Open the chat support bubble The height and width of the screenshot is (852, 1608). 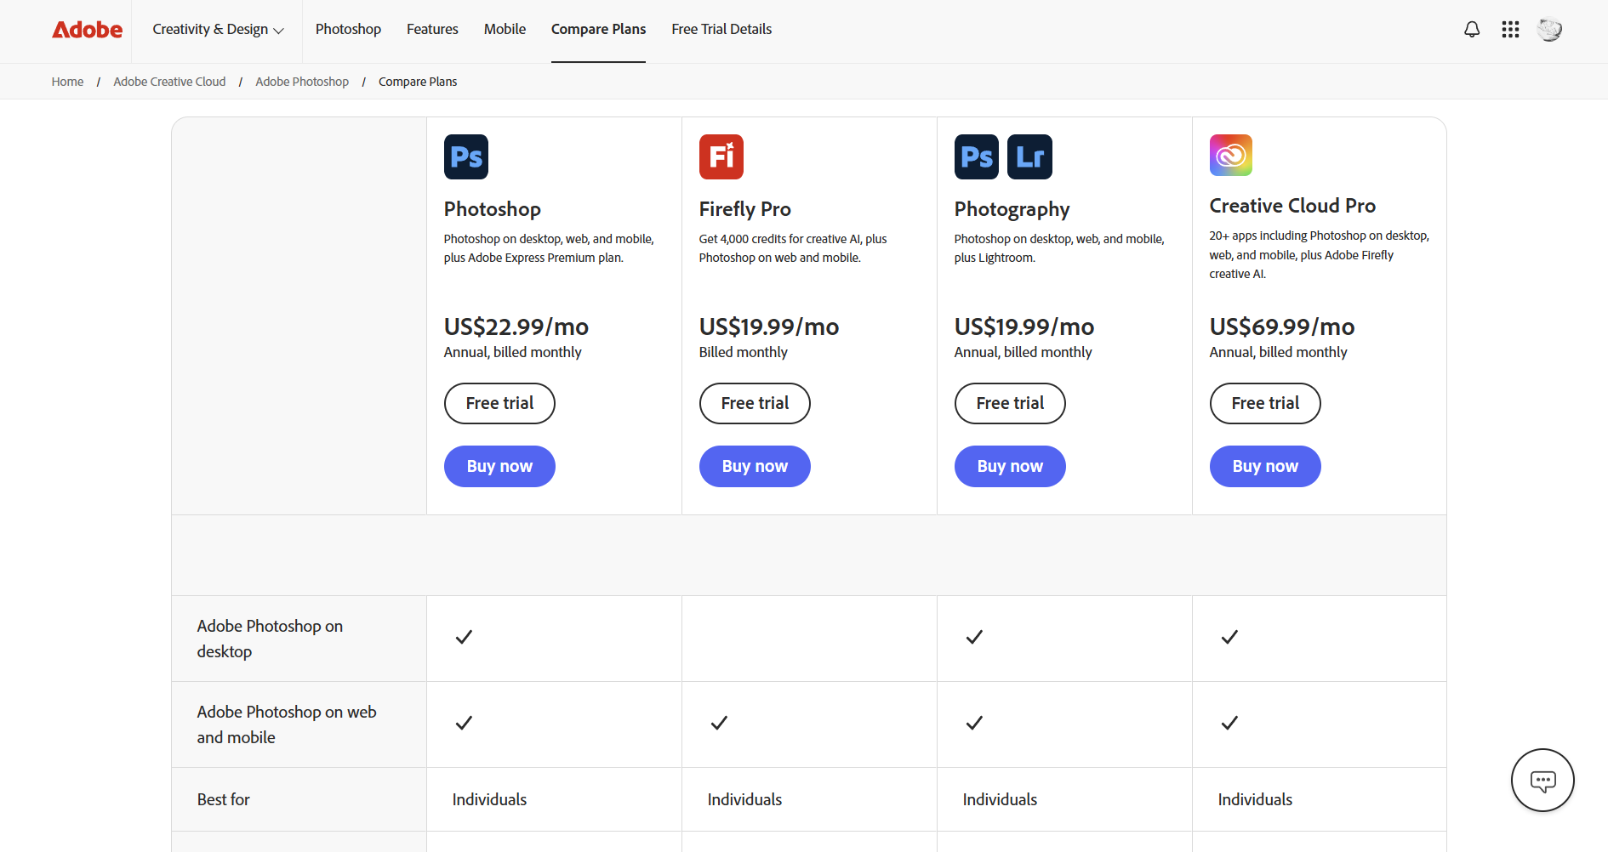pyautogui.click(x=1542, y=780)
